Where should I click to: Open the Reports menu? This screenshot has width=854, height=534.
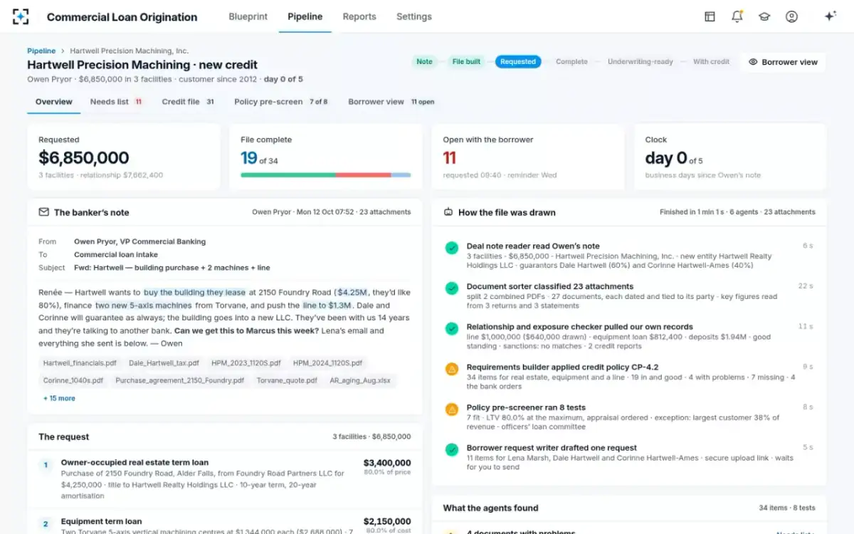pyautogui.click(x=359, y=16)
